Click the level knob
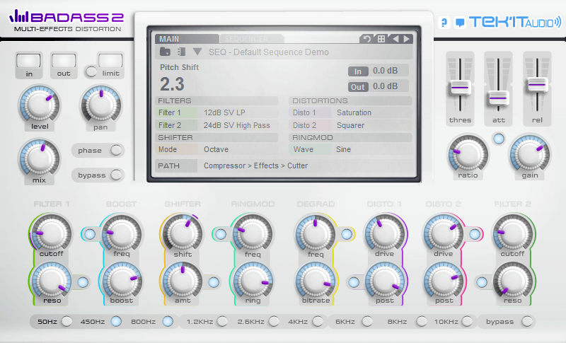This screenshot has width=566, height=343. (40, 105)
